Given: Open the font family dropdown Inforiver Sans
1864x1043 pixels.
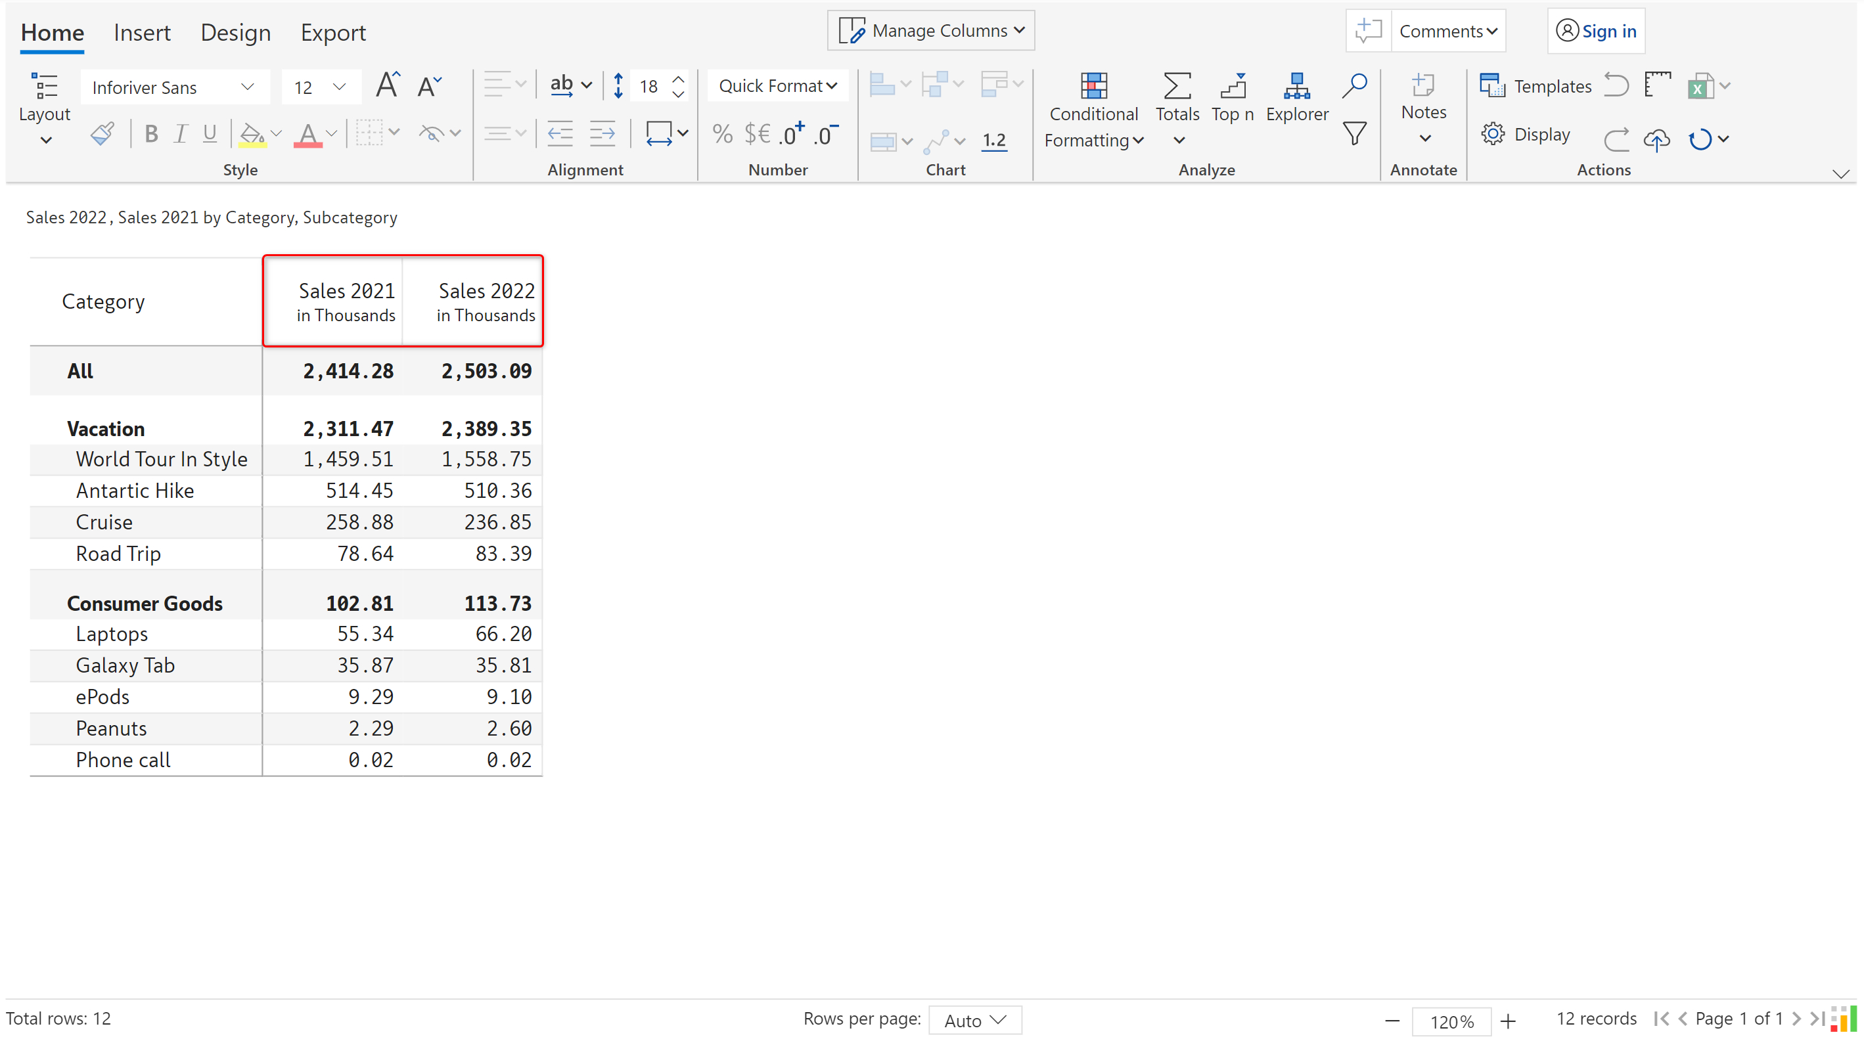Looking at the screenshot, I should (174, 87).
